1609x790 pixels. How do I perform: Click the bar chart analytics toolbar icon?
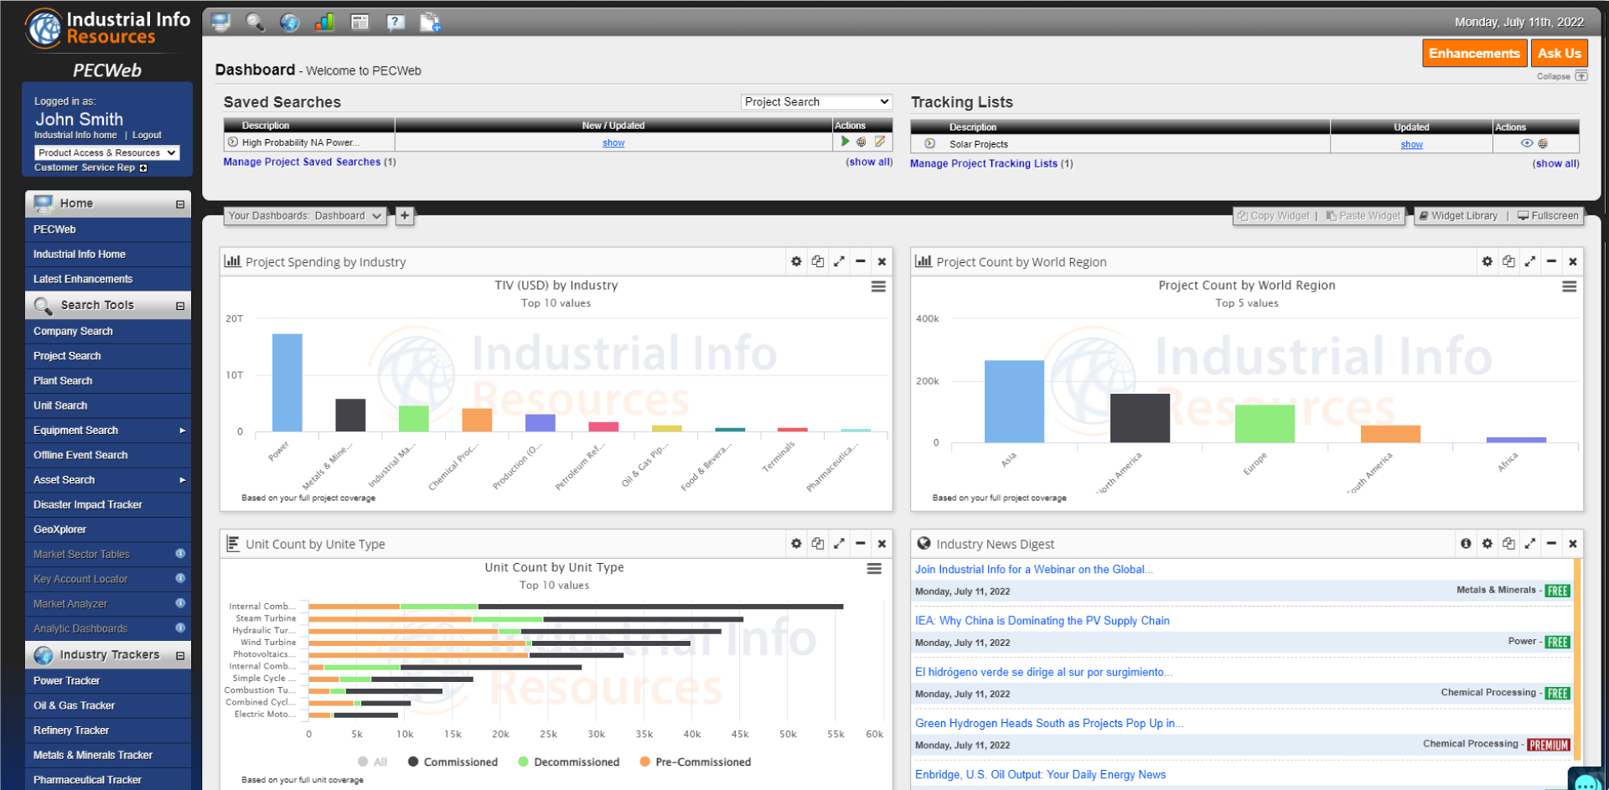tap(324, 22)
